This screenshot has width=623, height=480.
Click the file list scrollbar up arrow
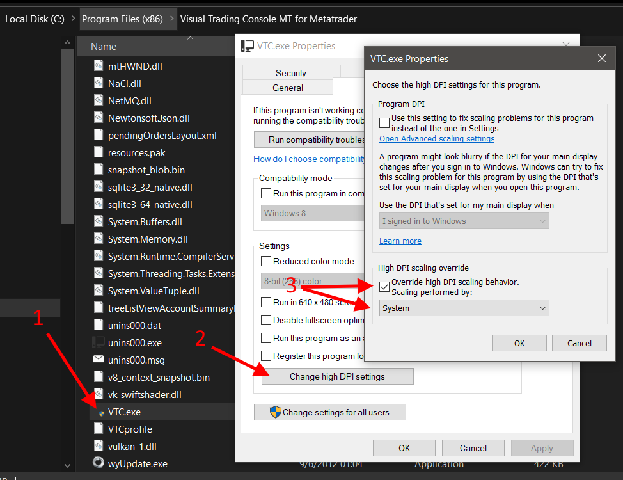pyautogui.click(x=68, y=42)
